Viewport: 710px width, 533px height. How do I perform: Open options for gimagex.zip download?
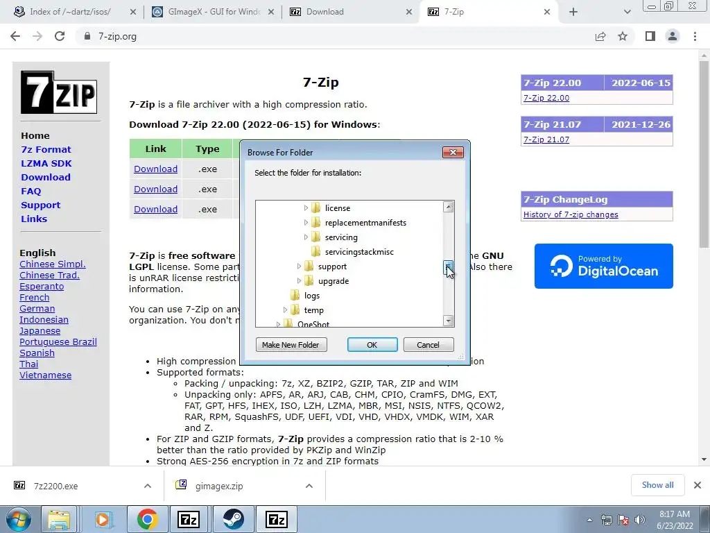coord(309,486)
